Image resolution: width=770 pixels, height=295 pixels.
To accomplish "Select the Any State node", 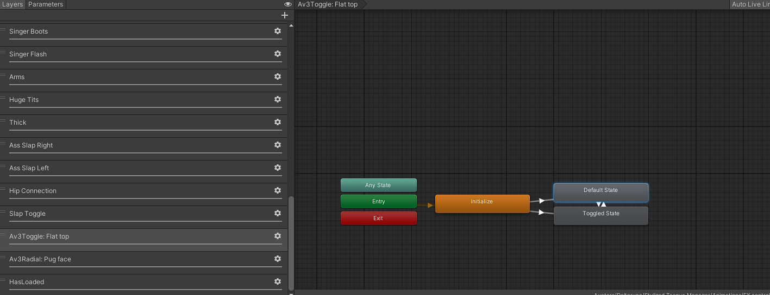I will point(378,185).
